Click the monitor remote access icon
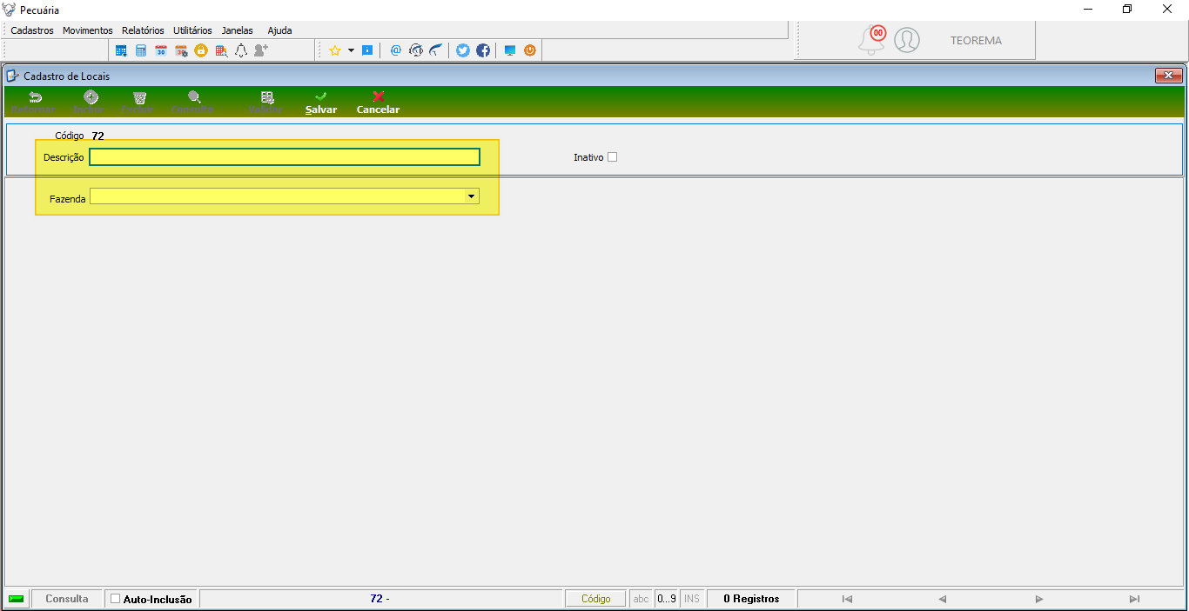Image resolution: width=1189 pixels, height=611 pixels. pos(510,50)
